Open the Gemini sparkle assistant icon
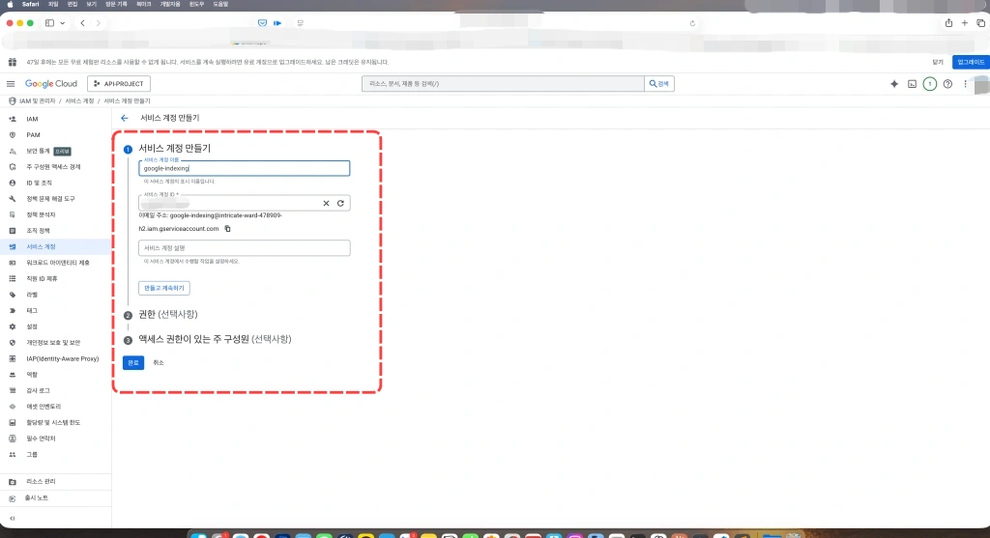 point(893,84)
